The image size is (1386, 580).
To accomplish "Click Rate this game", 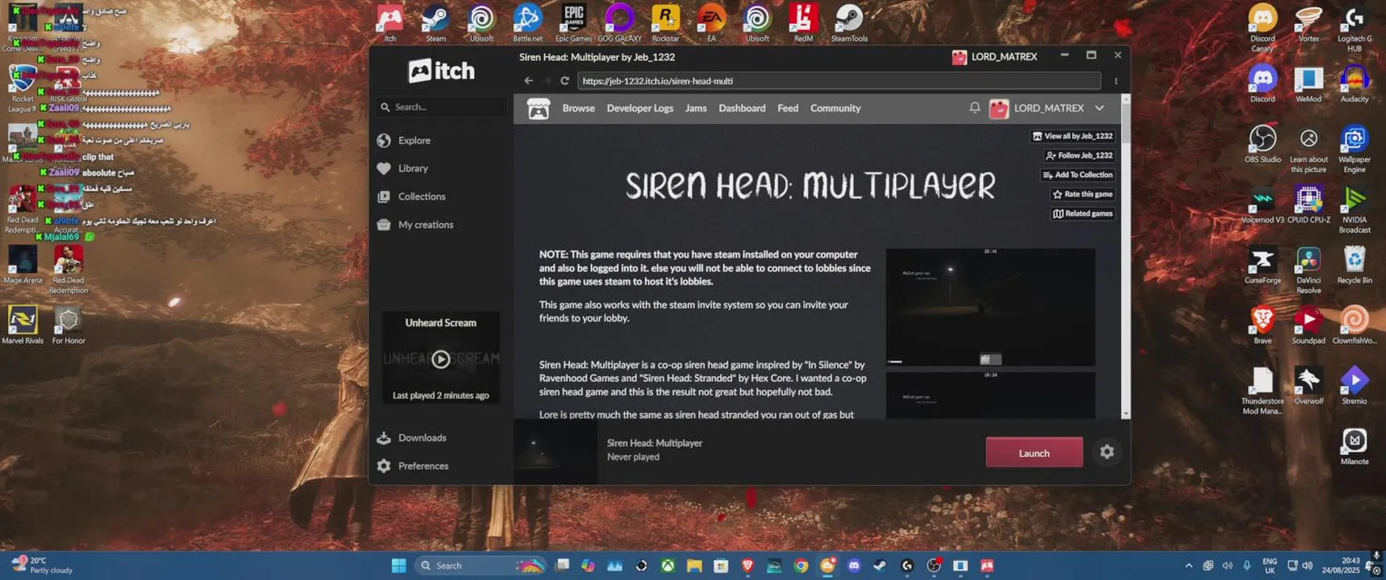I will [1082, 194].
